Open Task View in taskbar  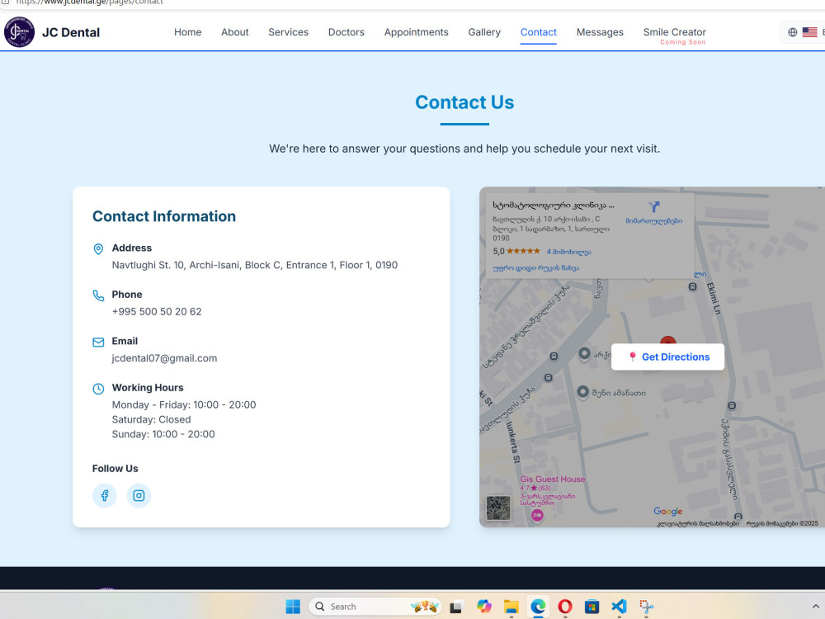[455, 607]
